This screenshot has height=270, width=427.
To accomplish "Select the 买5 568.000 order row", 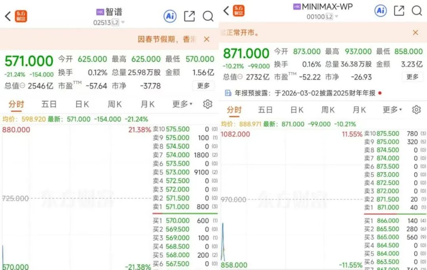I will pyautogui.click(x=185, y=255).
